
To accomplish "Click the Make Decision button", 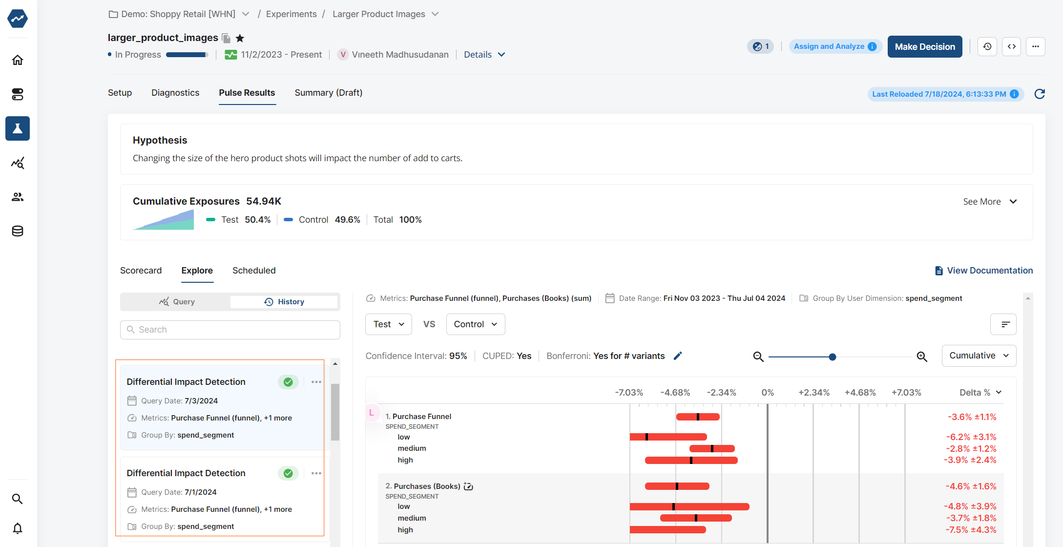I will click(x=924, y=46).
